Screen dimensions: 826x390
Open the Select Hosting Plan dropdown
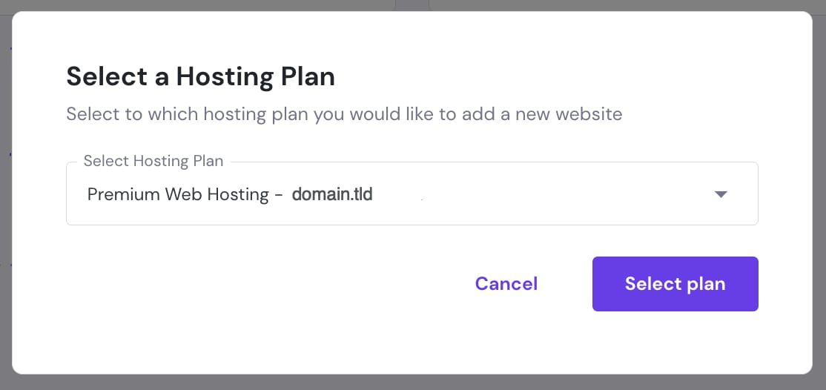[x=412, y=194]
